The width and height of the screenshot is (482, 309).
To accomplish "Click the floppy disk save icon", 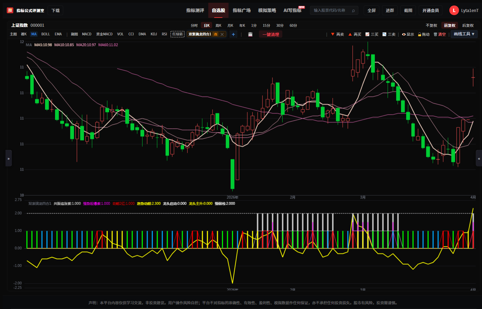I will 250,34.
